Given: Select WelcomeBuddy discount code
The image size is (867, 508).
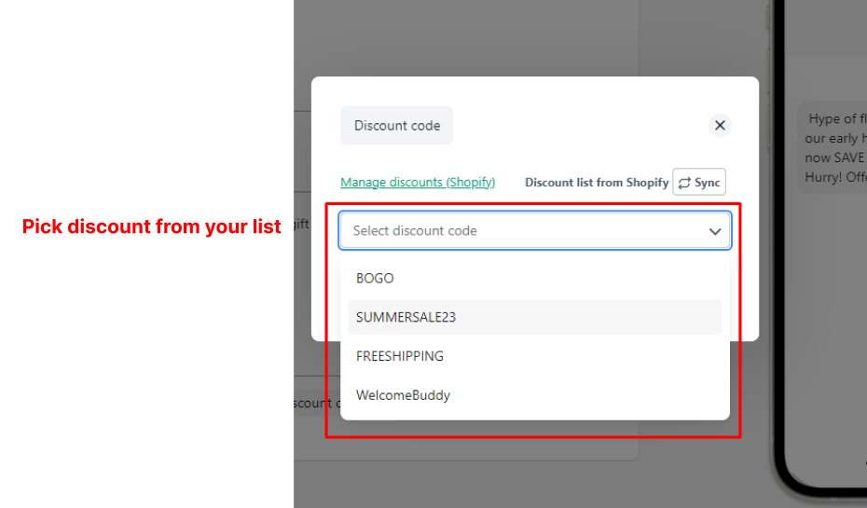Looking at the screenshot, I should (535, 395).
